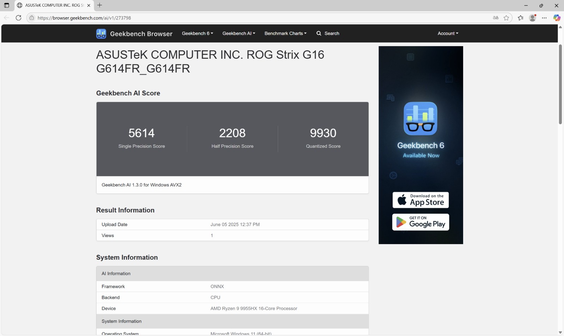
Task: Click the 'Geekbench 6 Available Now' ad text
Action: click(x=421, y=150)
